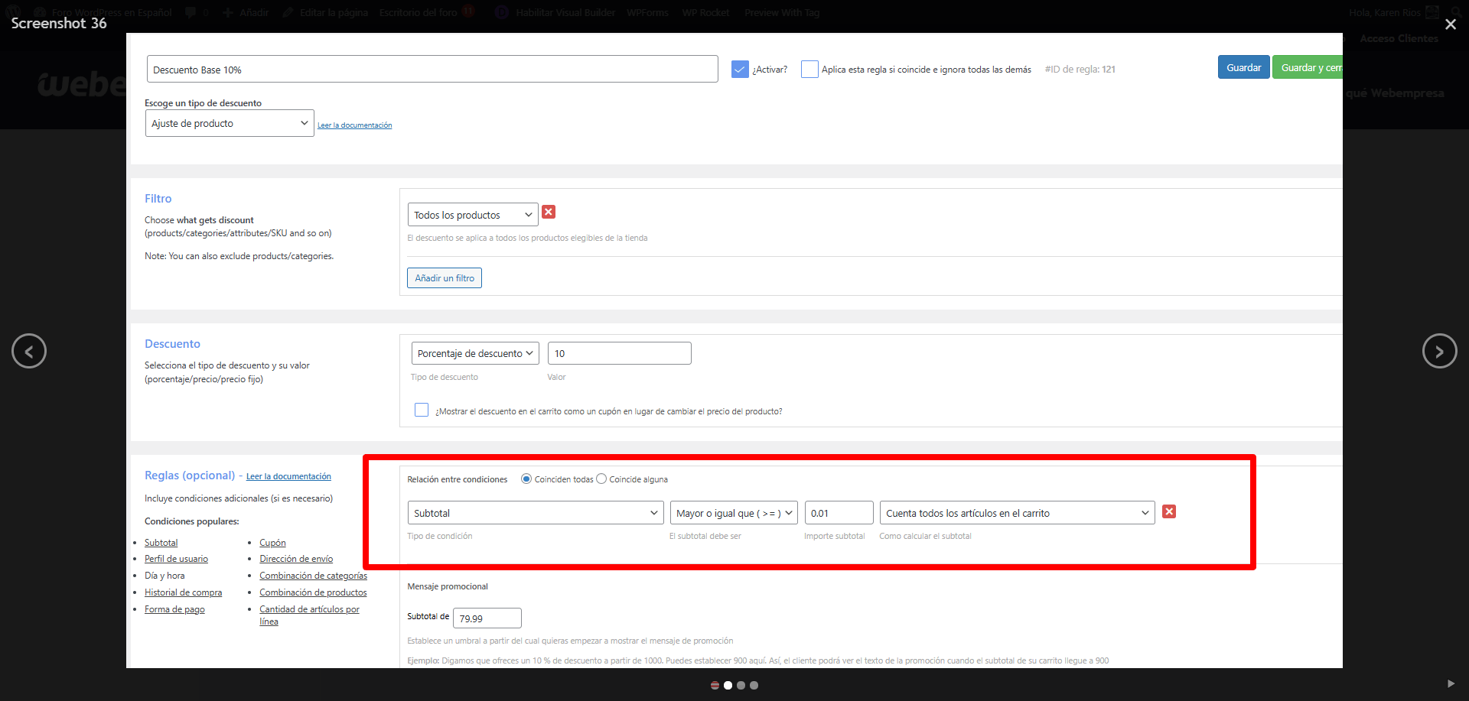Start slideshow with play icon

point(1451,683)
